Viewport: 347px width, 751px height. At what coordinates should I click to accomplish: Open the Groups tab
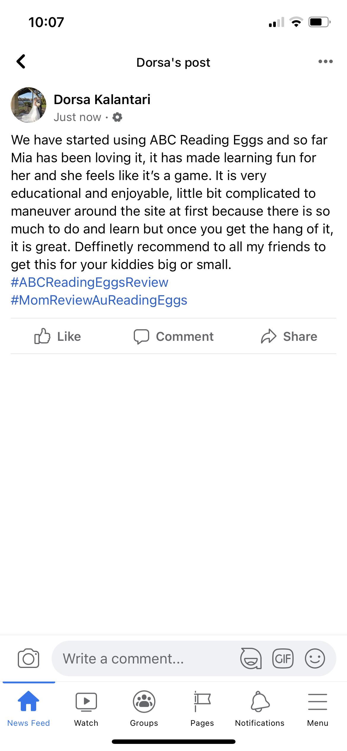tap(144, 708)
